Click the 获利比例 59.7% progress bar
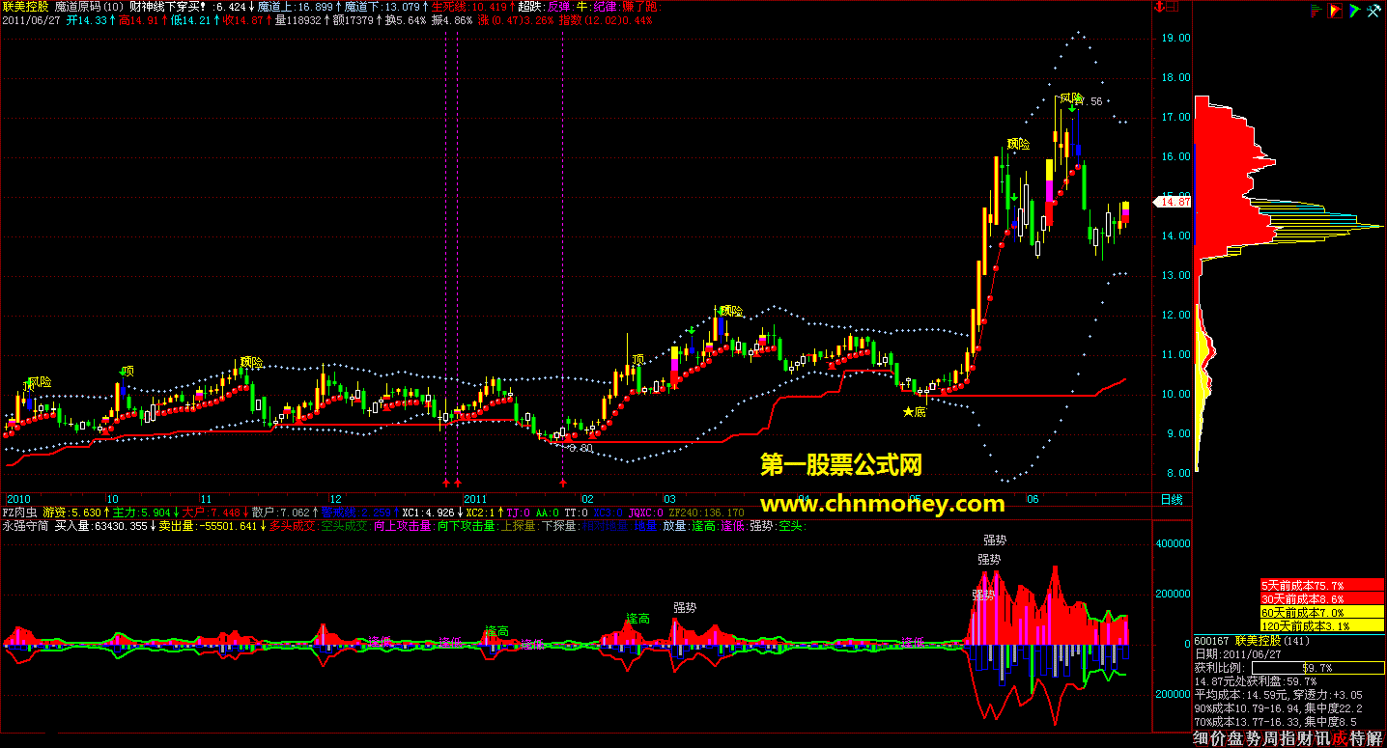 (x=1317, y=667)
